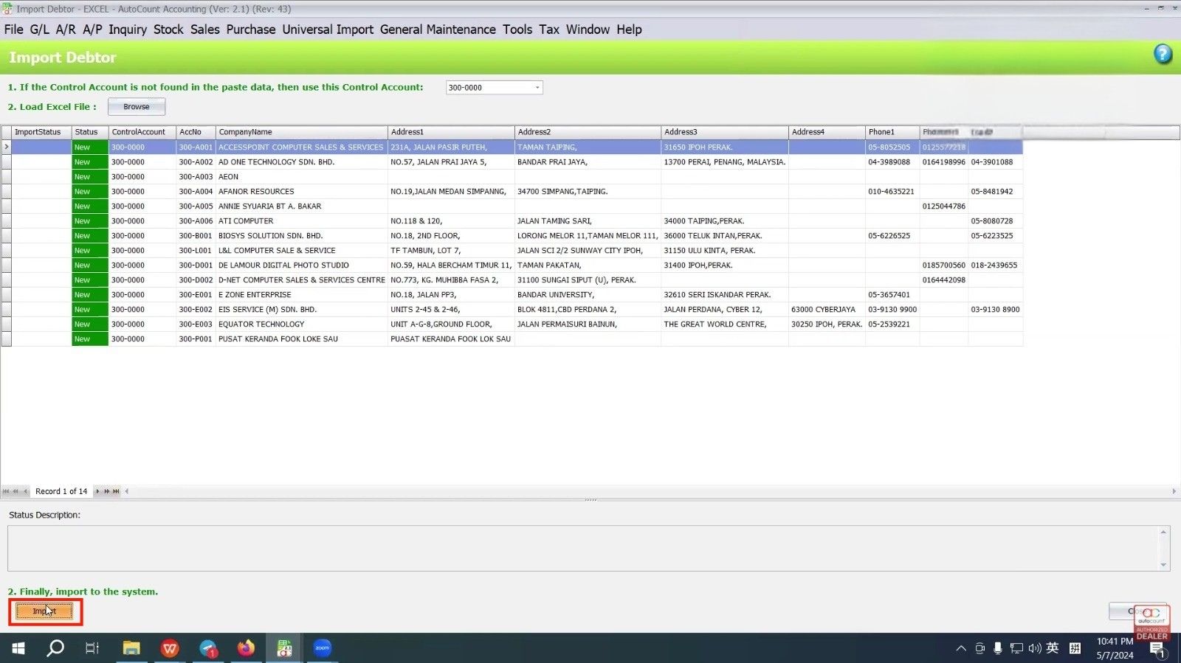Select DE LAMOUR DIGITAL PHOTO STUDIO cell
The height and width of the screenshot is (663, 1181).
tap(301, 265)
